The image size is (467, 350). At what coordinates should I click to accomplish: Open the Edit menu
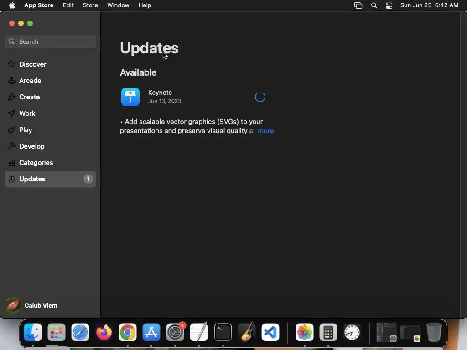(68, 5)
